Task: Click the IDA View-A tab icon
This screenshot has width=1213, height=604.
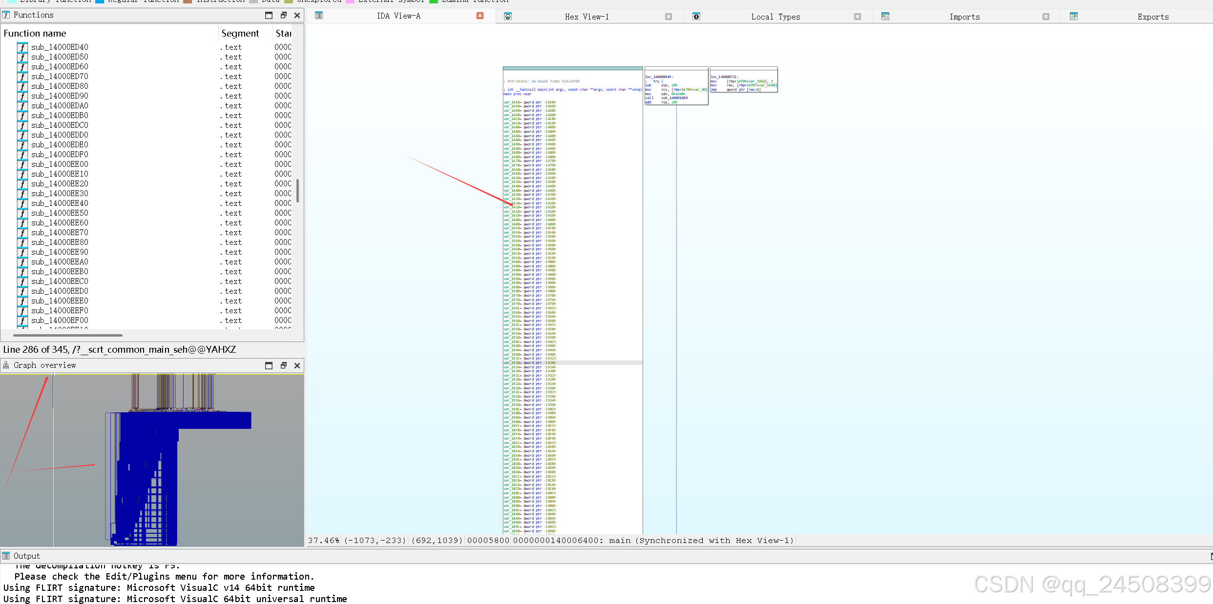Action: (319, 15)
